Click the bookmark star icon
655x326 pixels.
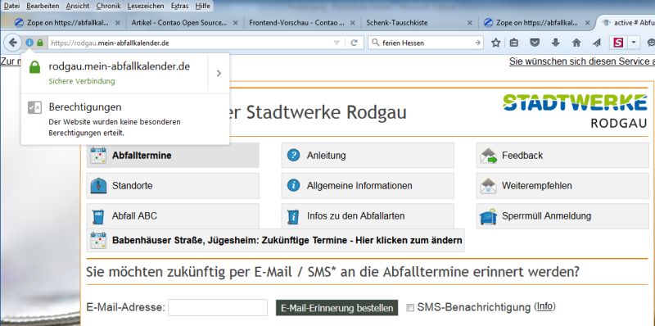(x=496, y=43)
